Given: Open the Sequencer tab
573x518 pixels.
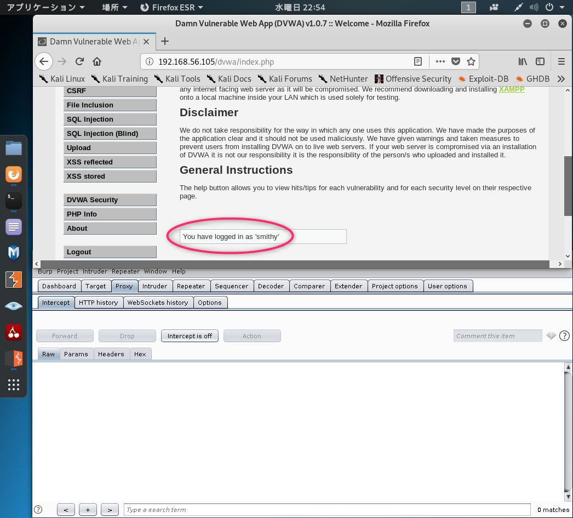Looking at the screenshot, I should (232, 286).
